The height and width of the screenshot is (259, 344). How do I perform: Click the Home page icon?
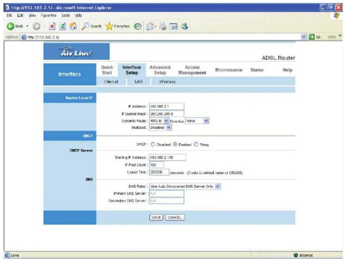click(73, 26)
